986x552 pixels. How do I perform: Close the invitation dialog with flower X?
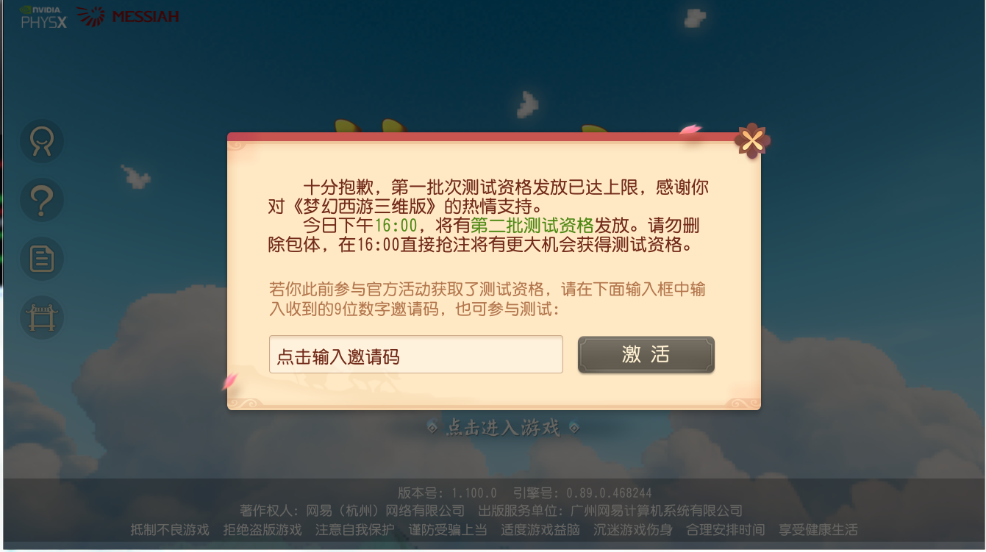(752, 140)
